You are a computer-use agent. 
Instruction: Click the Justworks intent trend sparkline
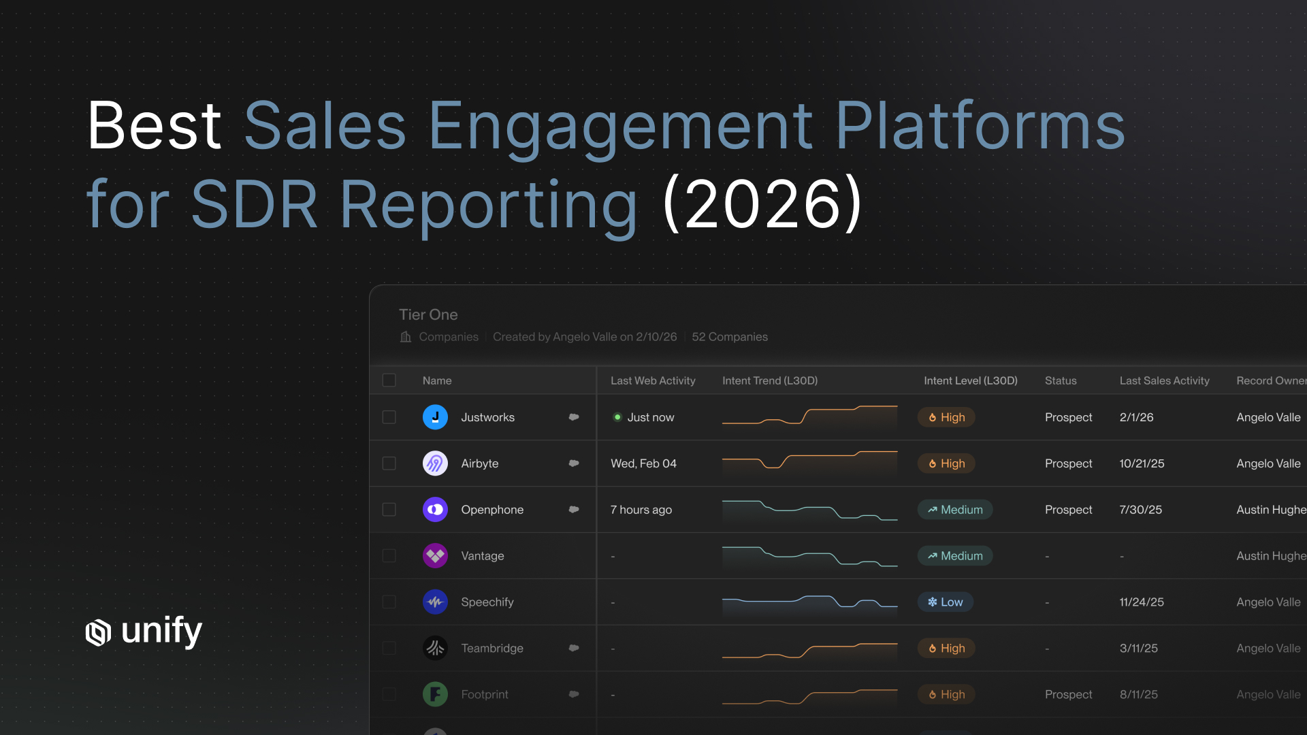coord(810,417)
